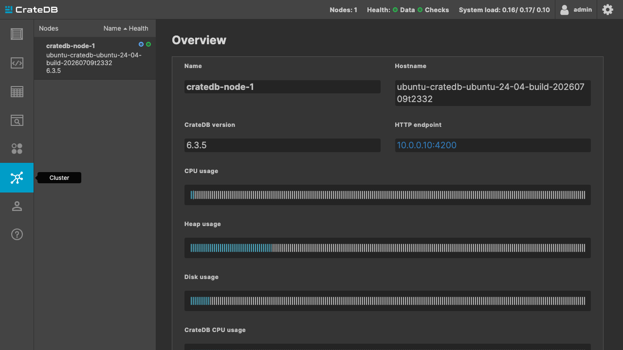The image size is (623, 350).
Task: Click the version 6.3.5 under node entry
Action: pos(54,71)
